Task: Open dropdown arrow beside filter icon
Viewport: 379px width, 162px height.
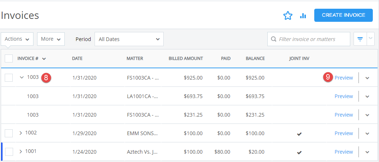Action: (x=371, y=39)
